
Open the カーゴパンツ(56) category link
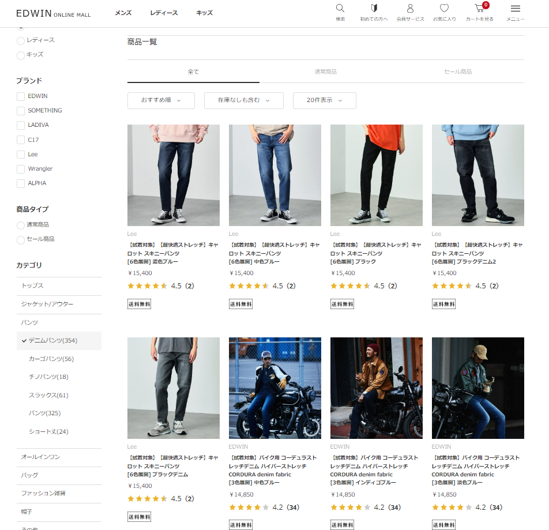click(51, 359)
